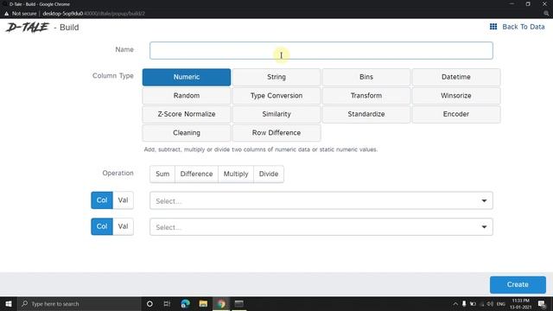Open the taskbar clock and date
The image size is (553, 311).
coord(520,304)
